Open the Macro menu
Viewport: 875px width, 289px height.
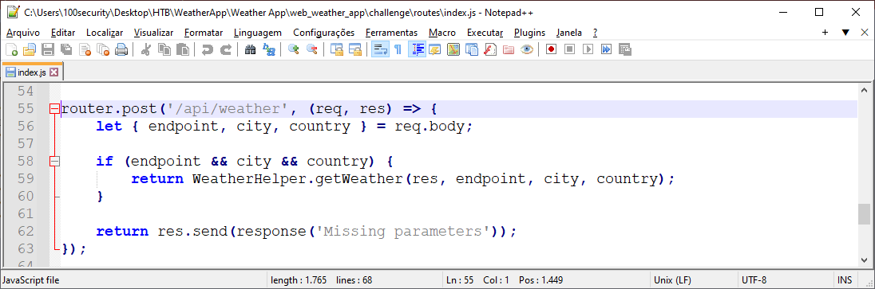[442, 33]
